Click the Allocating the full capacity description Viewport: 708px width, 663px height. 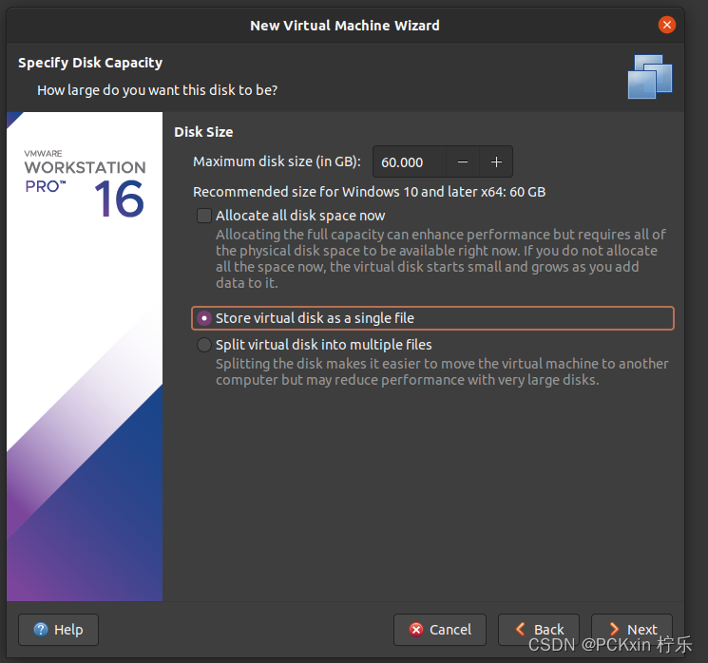(x=441, y=258)
